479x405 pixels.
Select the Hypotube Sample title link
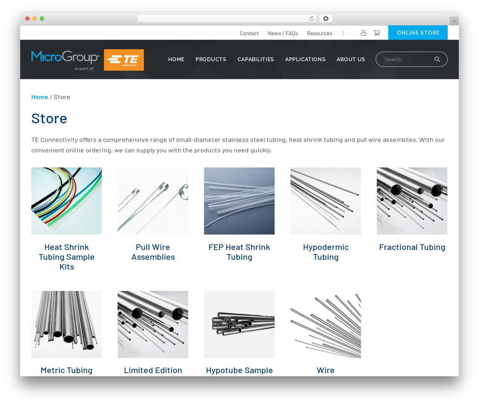(239, 370)
